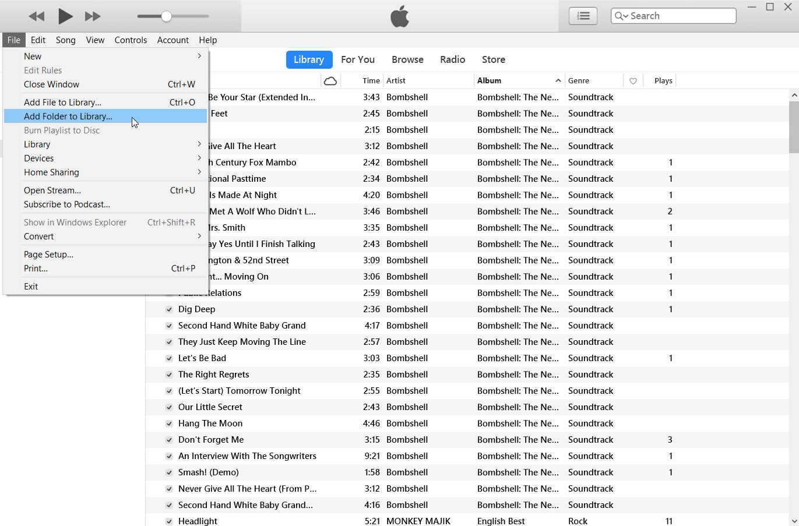
Task: Click the play button
Action: click(65, 16)
